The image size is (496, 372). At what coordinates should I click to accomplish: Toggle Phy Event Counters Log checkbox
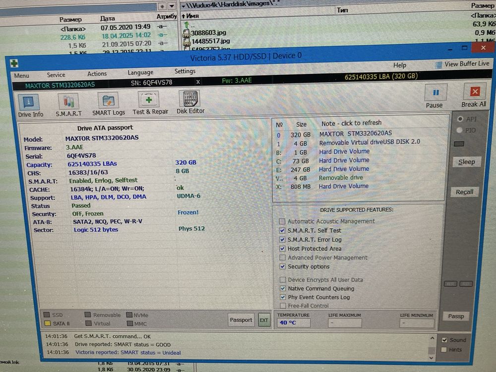[283, 297]
